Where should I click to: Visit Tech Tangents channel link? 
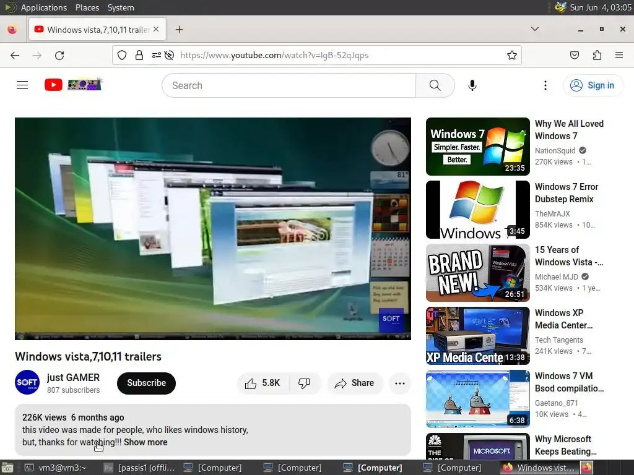[x=559, y=340]
